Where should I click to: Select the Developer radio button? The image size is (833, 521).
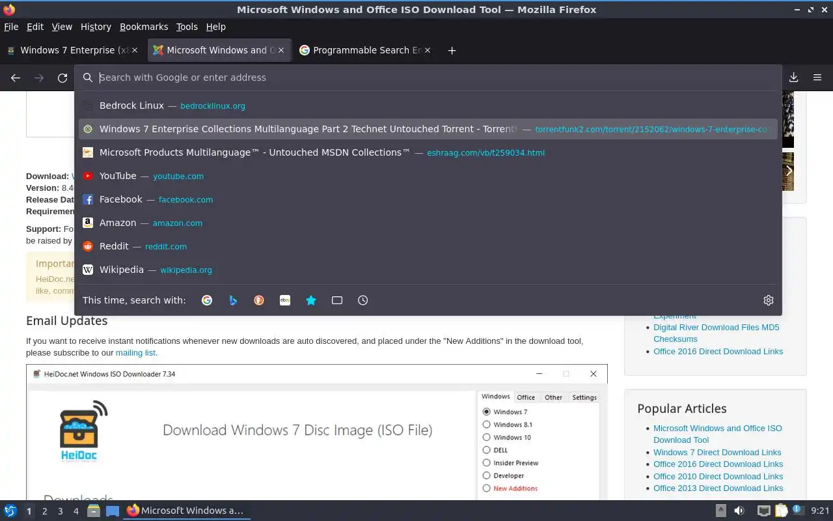tap(486, 475)
